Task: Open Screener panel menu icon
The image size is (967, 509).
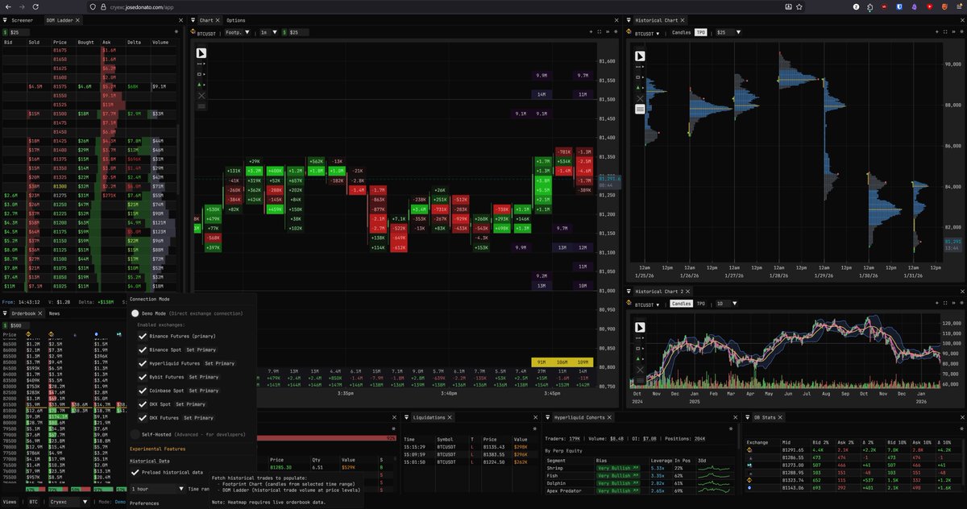Action: (5, 19)
